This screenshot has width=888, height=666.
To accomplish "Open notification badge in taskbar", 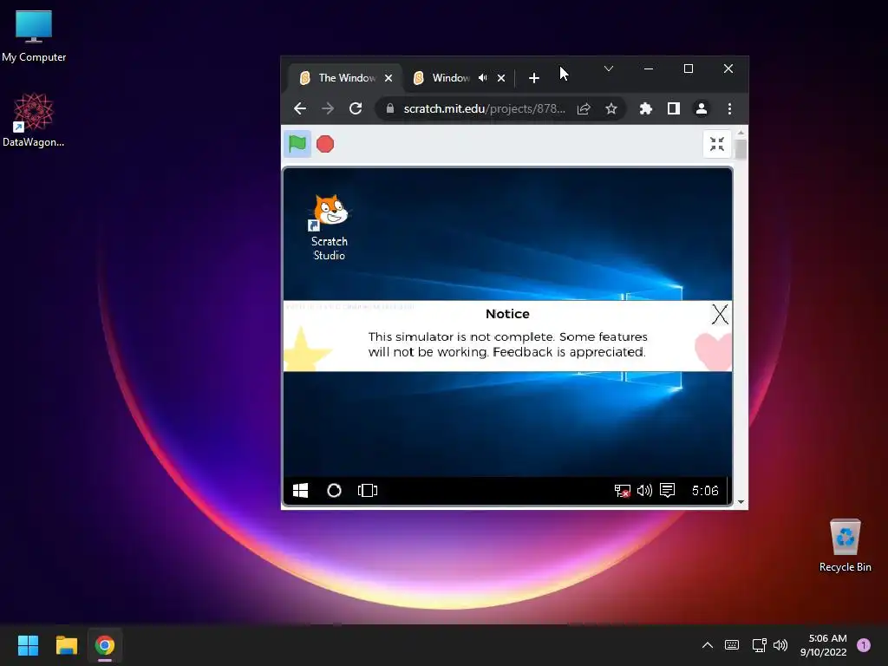I will click(864, 645).
